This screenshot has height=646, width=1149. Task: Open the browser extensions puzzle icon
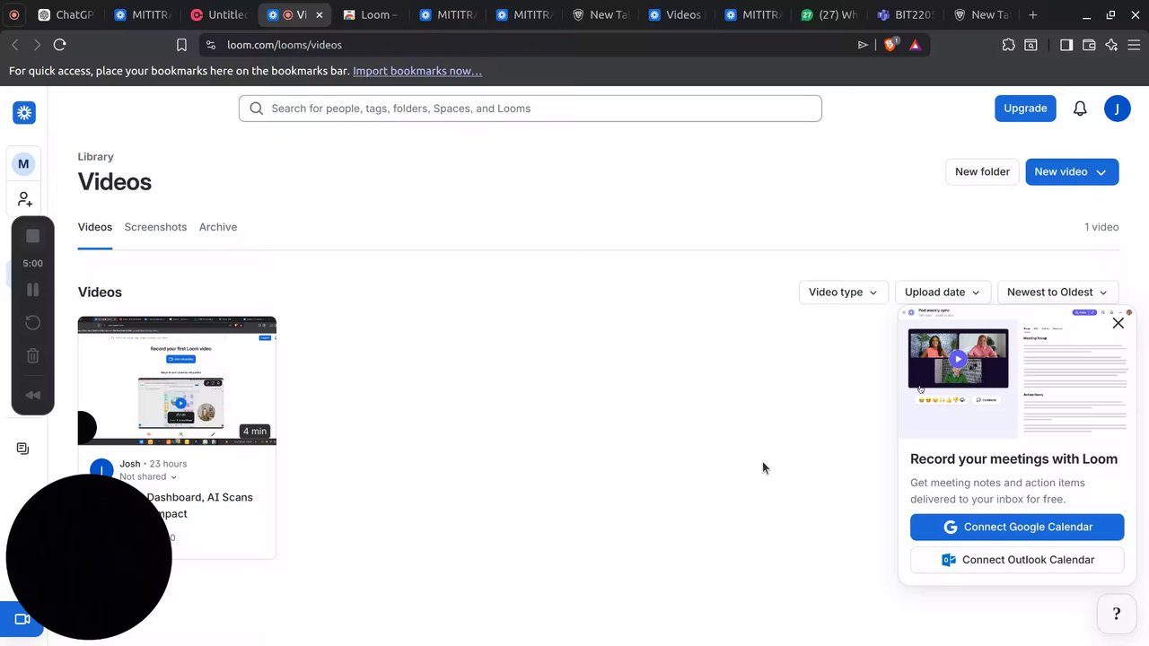coord(1008,45)
